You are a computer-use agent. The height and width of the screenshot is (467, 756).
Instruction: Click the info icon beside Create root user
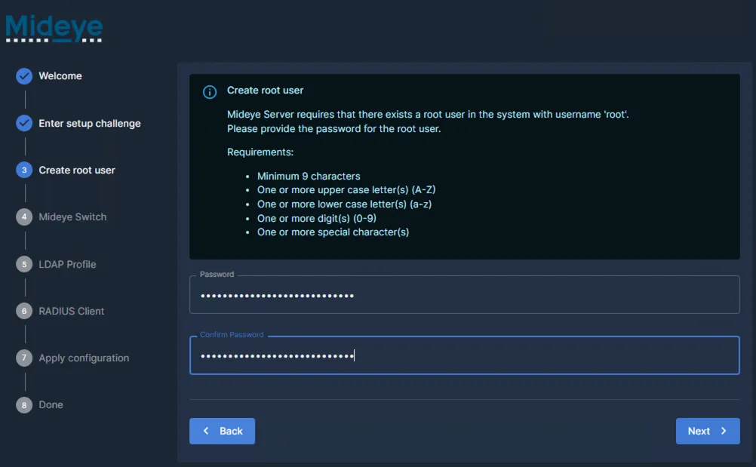click(x=209, y=91)
